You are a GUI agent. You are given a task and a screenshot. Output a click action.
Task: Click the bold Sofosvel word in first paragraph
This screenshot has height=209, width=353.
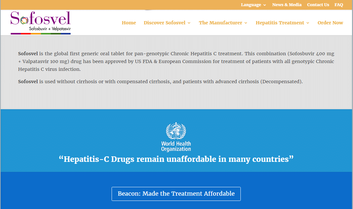pos(28,54)
